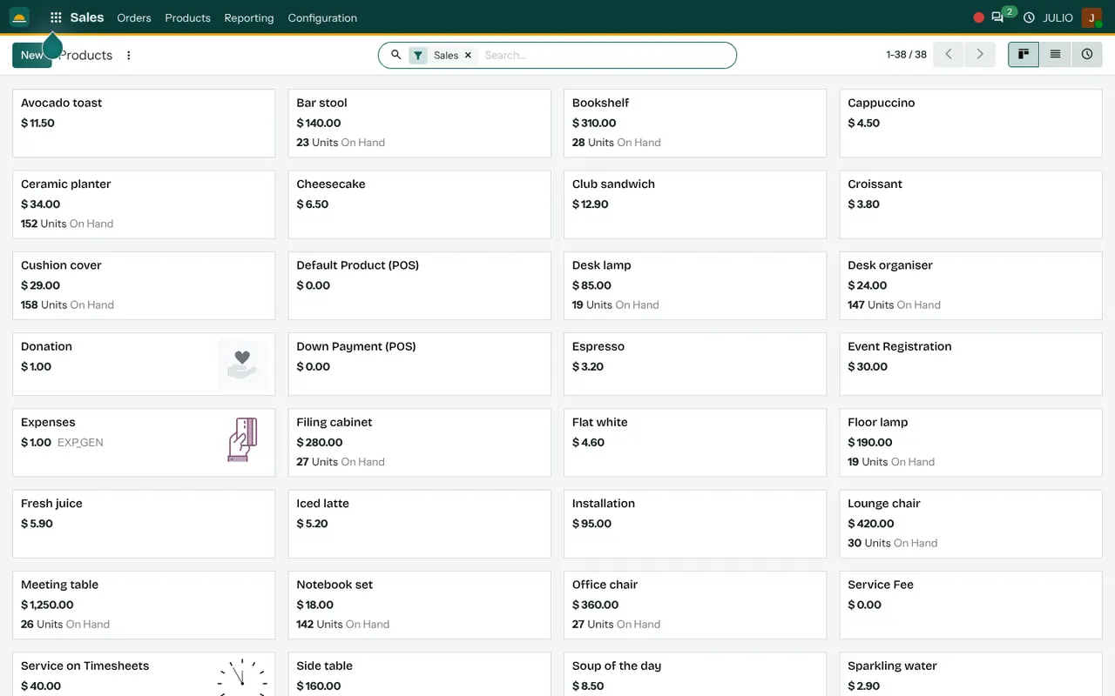Open user avatar J menu
This screenshot has height=696, width=1115.
[1091, 17]
